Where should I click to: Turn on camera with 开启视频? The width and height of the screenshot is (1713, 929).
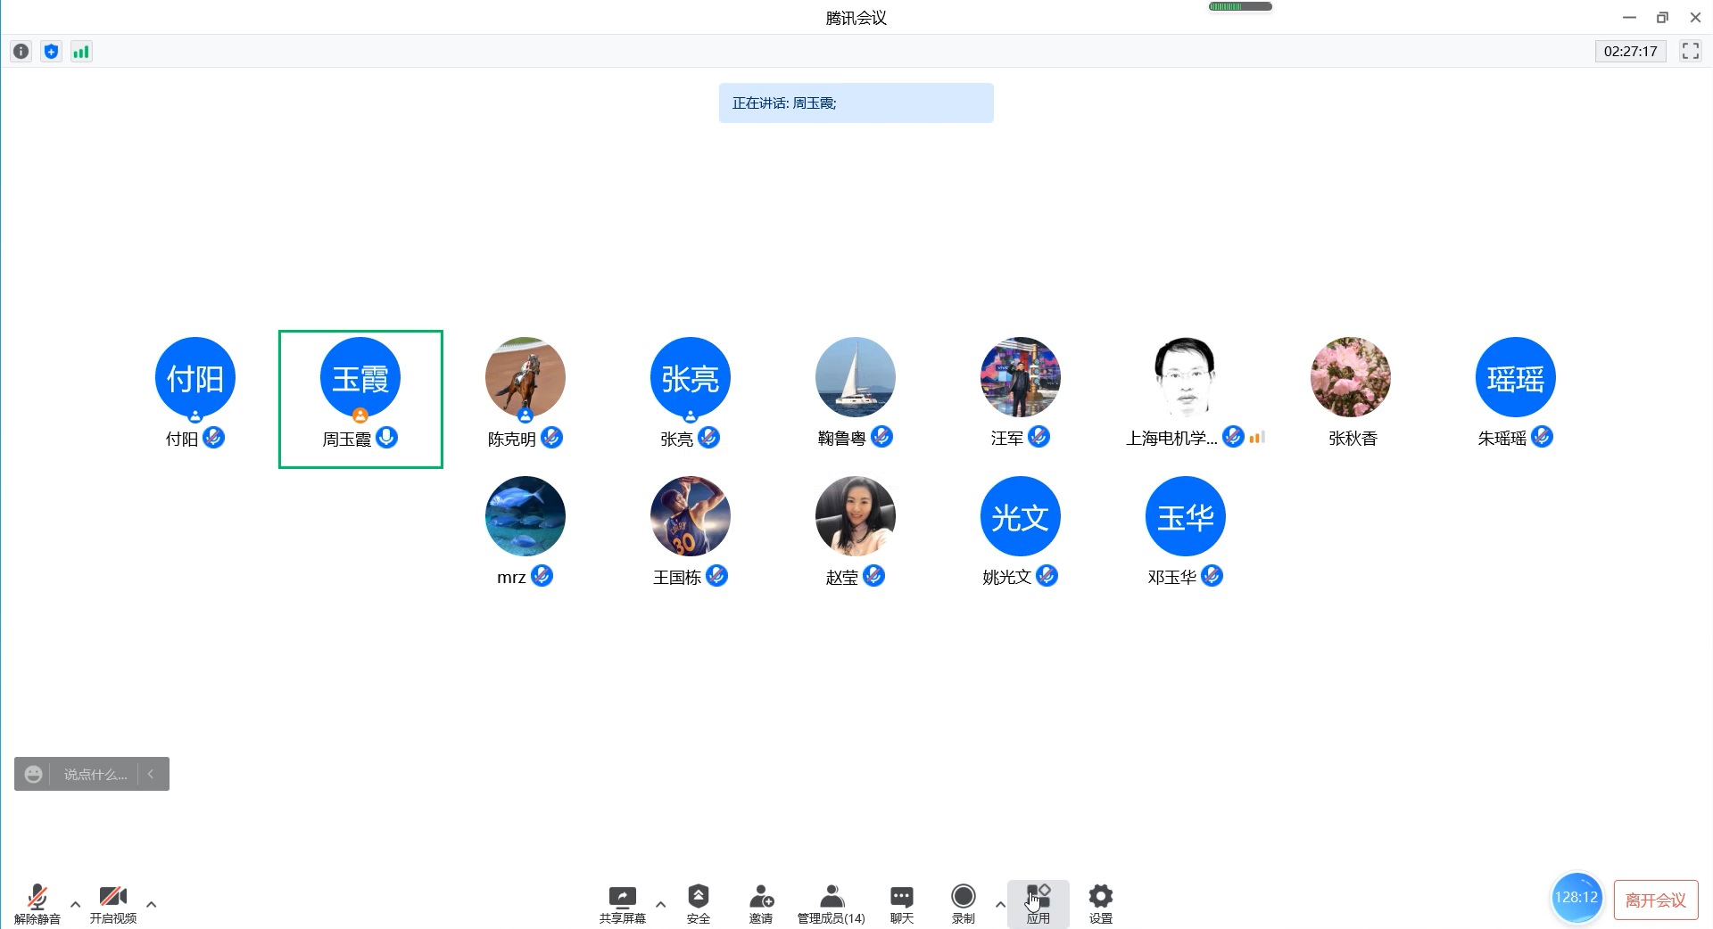[x=113, y=903]
